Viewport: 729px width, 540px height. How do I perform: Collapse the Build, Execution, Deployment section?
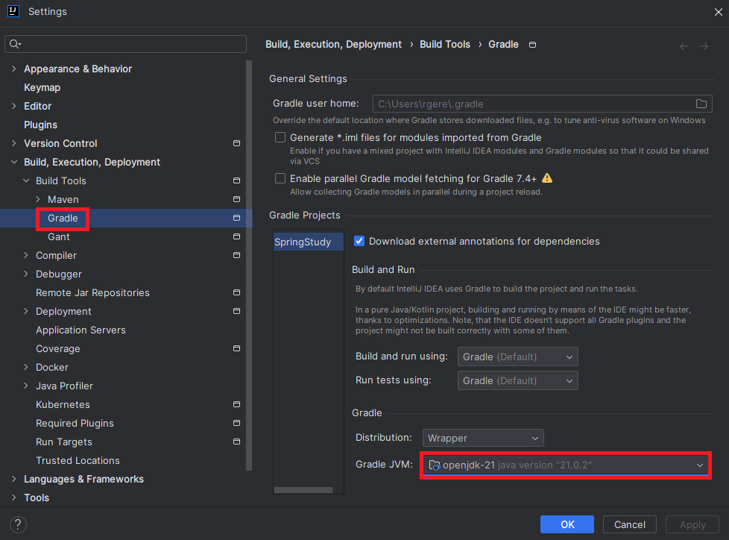point(14,161)
